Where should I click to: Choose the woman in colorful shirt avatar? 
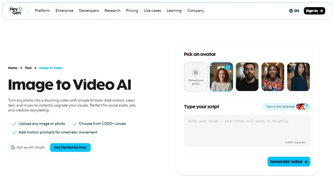[273, 77]
